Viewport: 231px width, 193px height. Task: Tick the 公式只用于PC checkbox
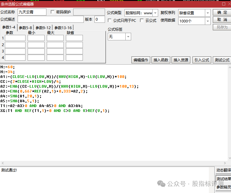tap(110, 20)
